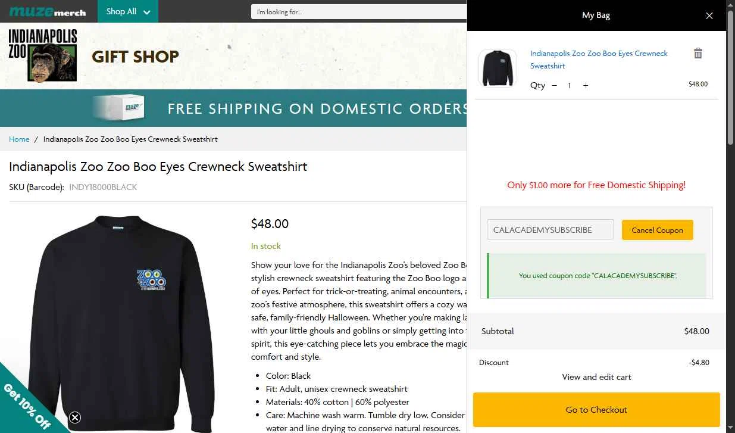
Task: Open the sweatshirt thumbnail in bag
Action: [x=498, y=68]
